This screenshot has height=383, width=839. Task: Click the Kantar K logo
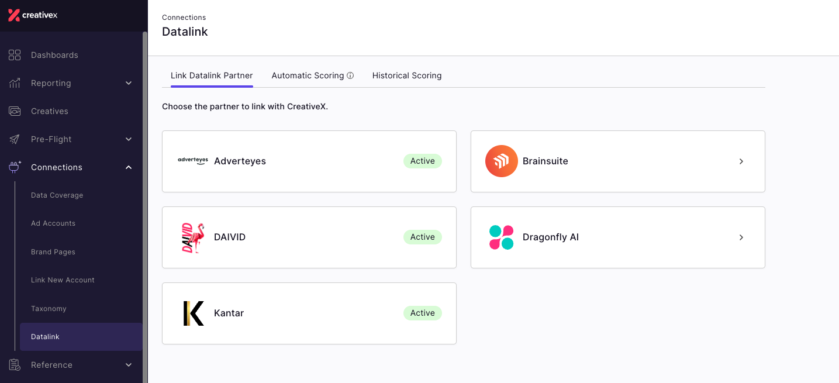193,313
